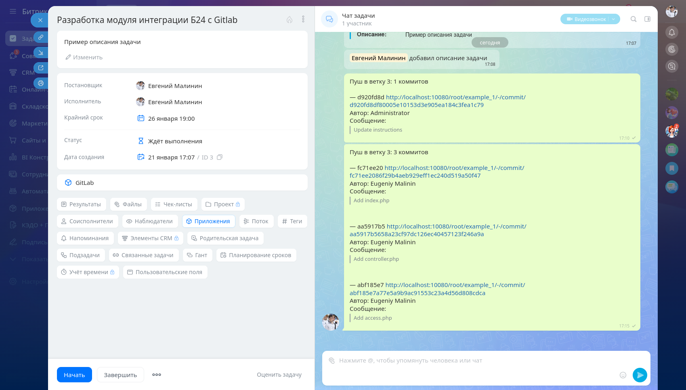
Task: Open the task in a new window
Action: [41, 68]
